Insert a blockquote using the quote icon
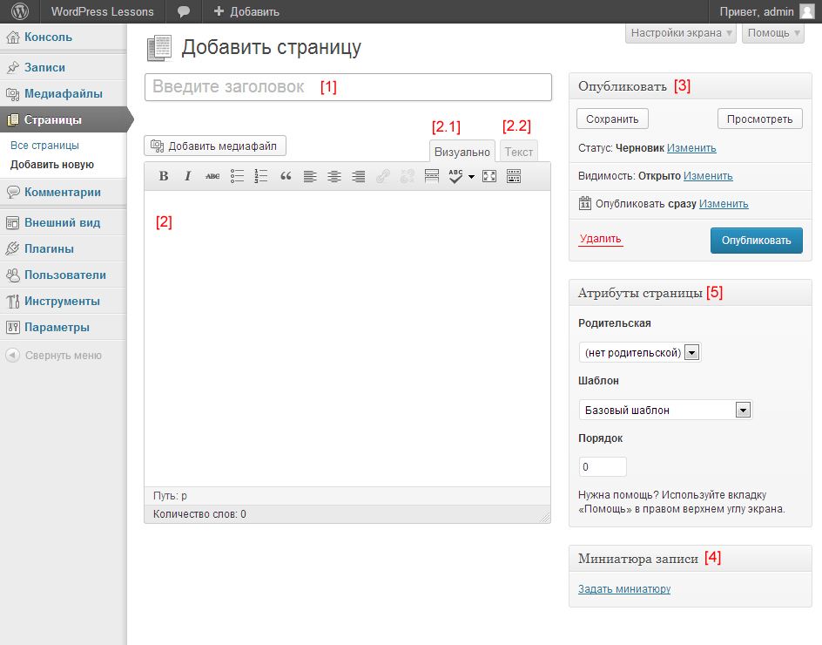 tap(286, 176)
